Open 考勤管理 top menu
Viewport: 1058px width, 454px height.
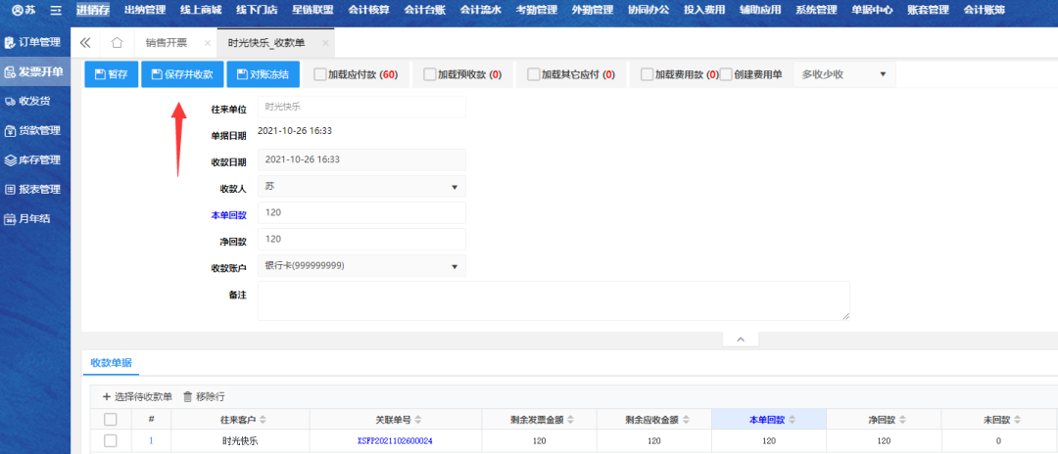(537, 10)
